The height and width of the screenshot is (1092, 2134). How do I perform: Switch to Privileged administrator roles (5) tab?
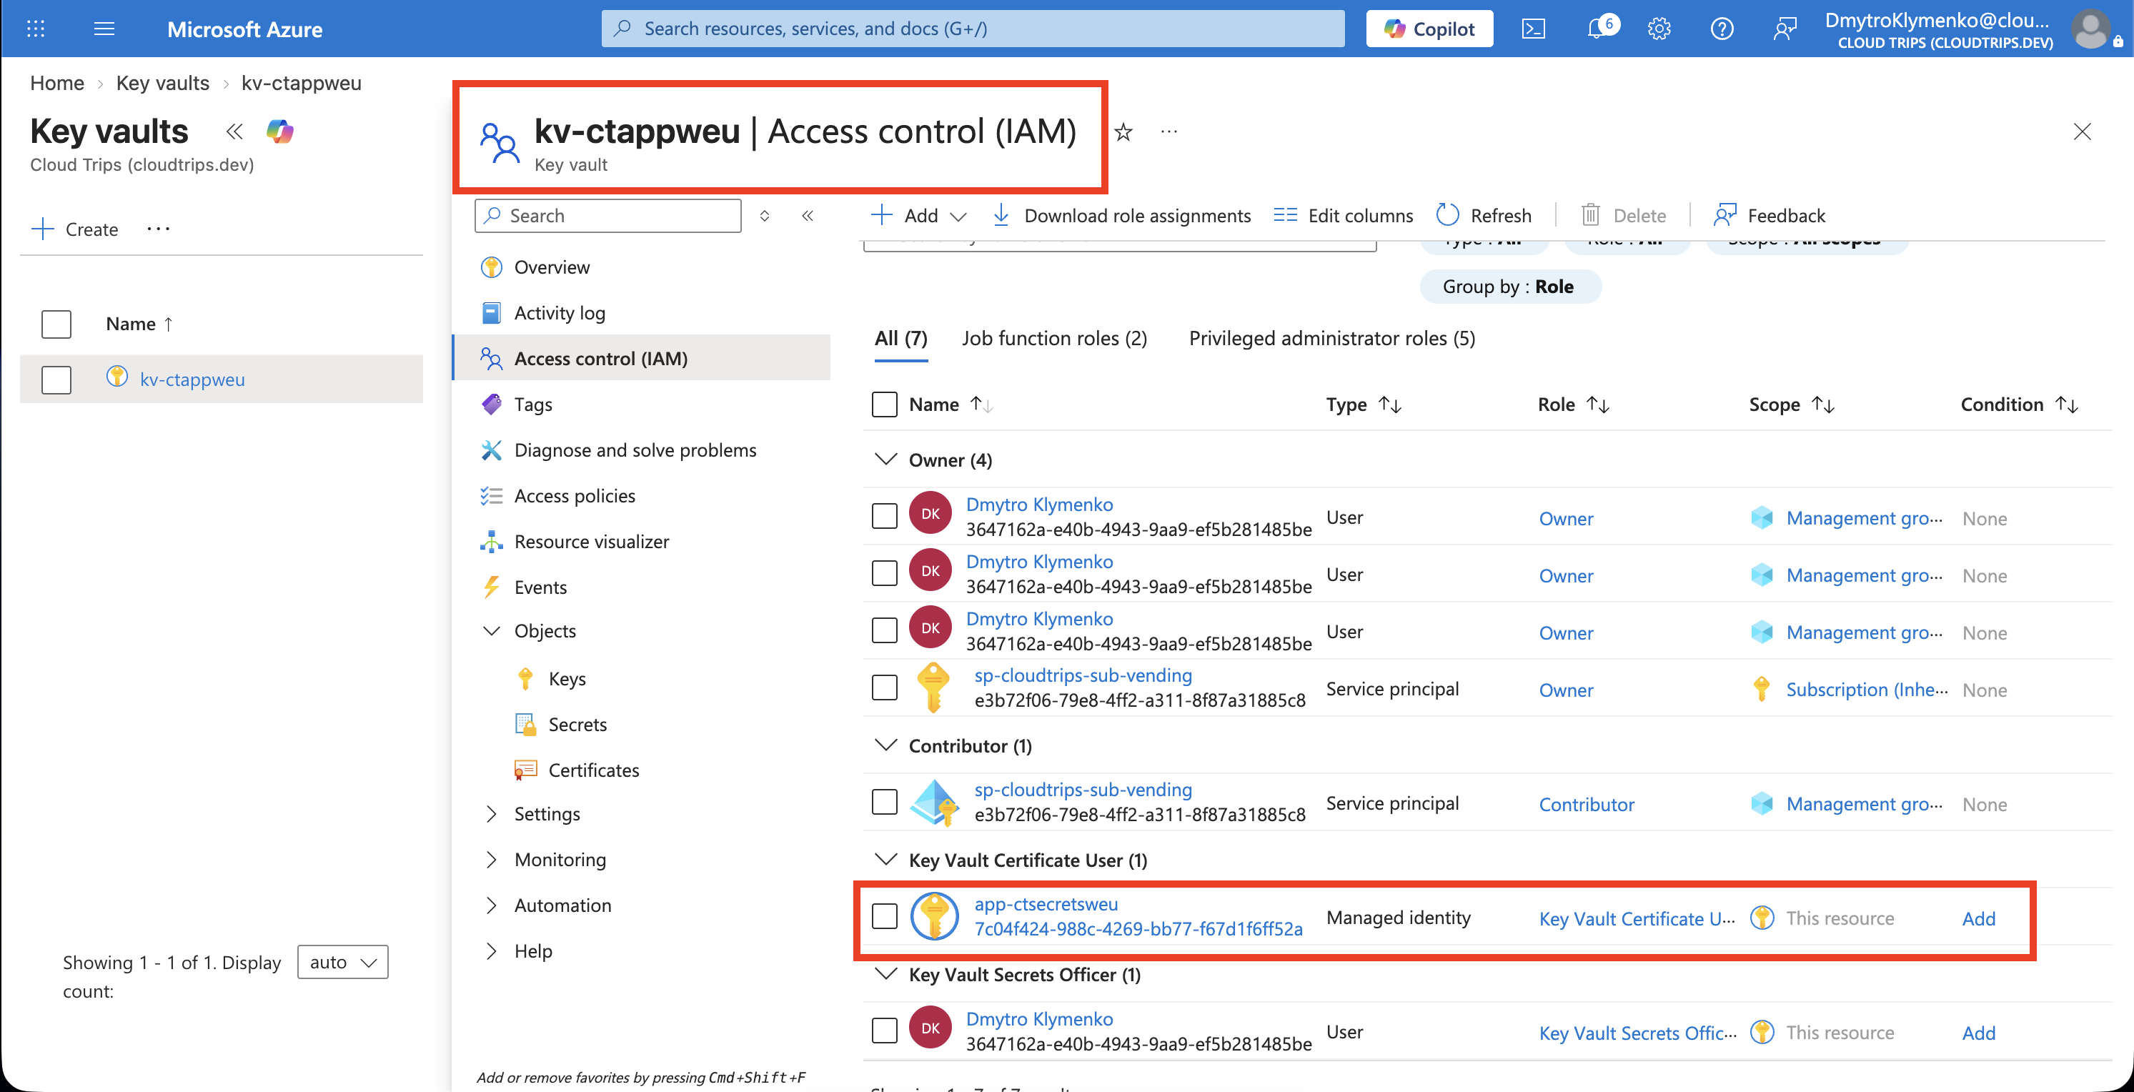click(1331, 338)
